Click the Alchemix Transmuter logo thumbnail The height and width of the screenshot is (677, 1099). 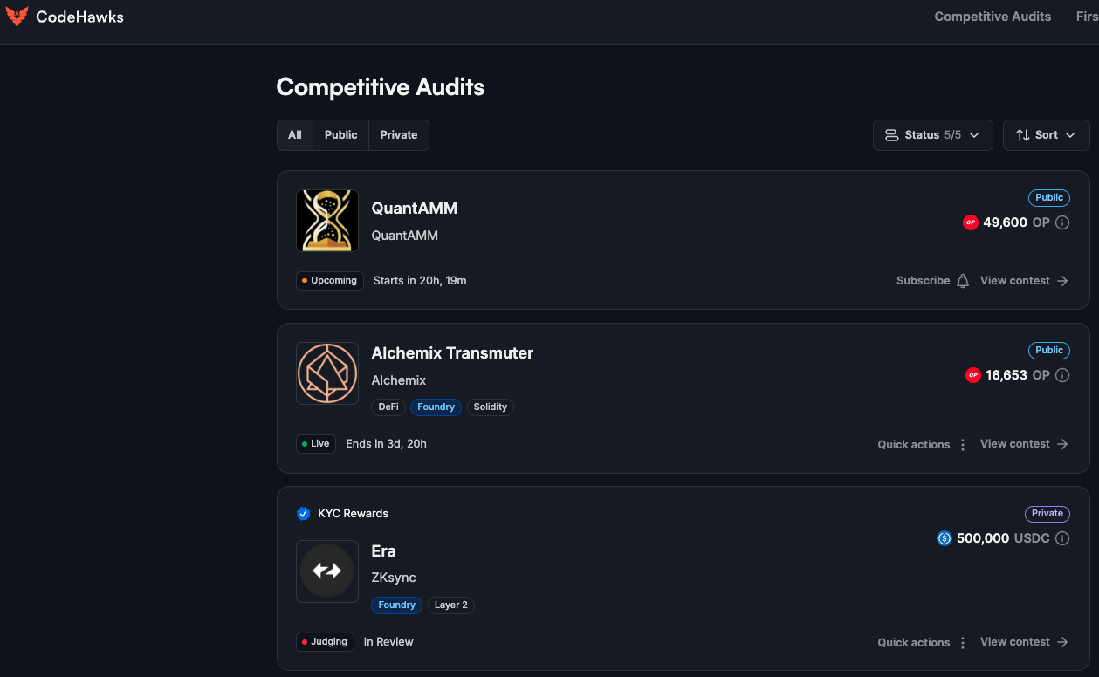327,373
